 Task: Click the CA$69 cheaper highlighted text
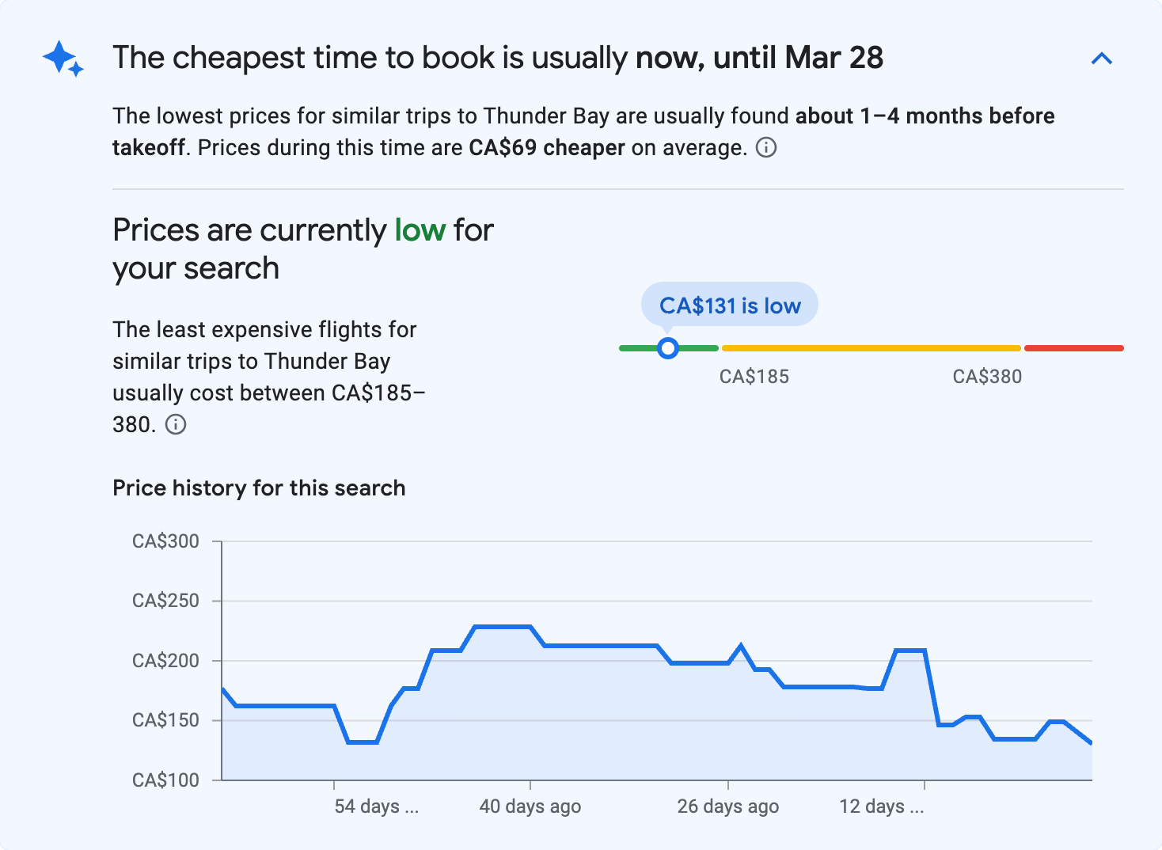[x=547, y=147]
